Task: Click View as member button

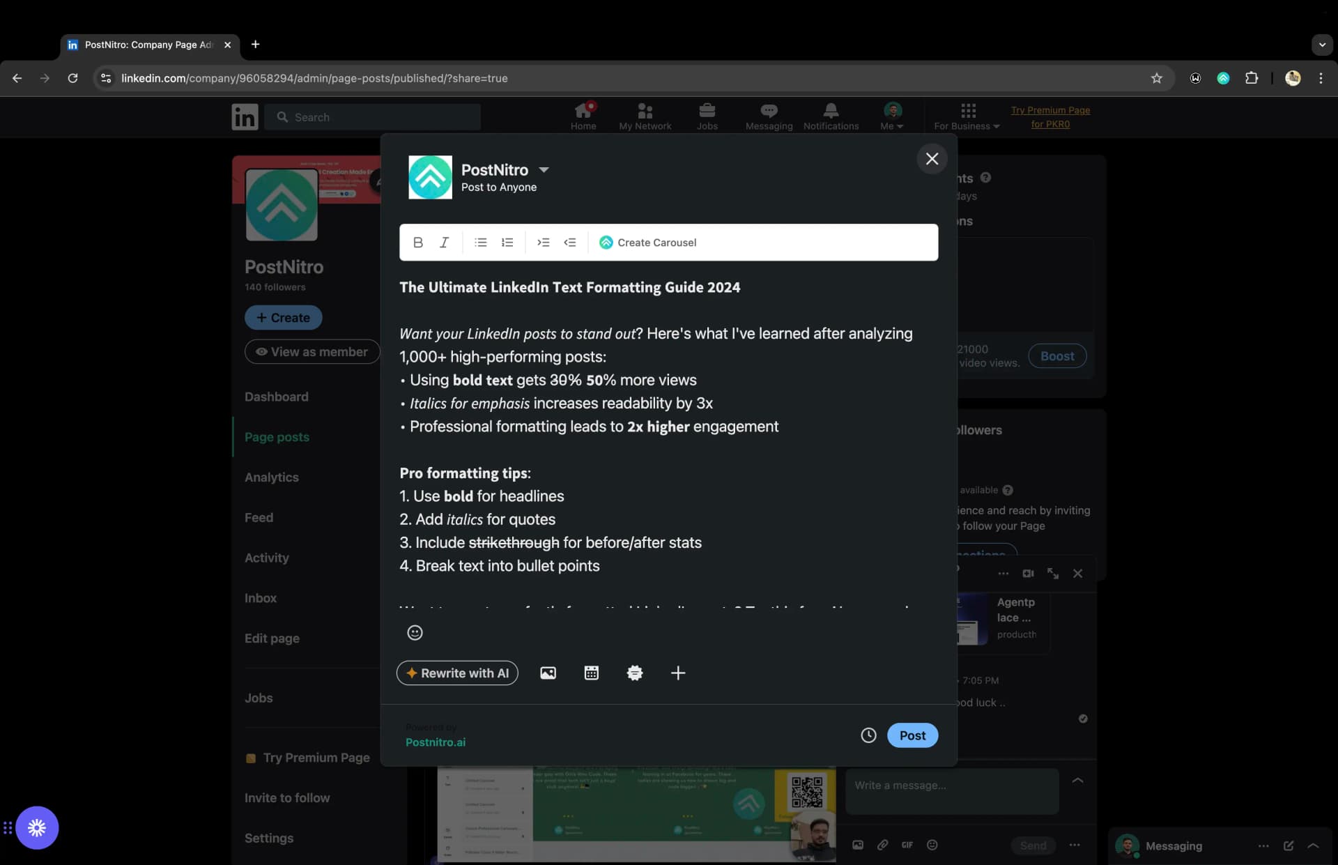Action: [312, 352]
